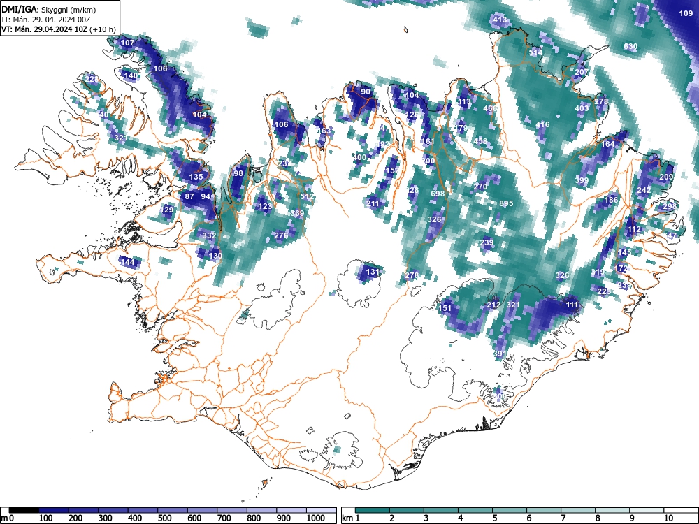Screen dimensions: 699x524
Task: Click the visibility value 514
Action: coord(536,52)
